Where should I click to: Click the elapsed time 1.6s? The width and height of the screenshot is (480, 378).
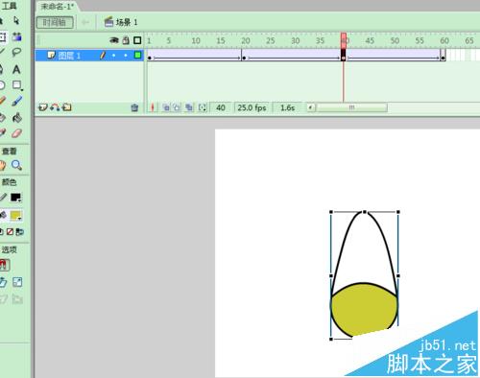click(x=287, y=107)
